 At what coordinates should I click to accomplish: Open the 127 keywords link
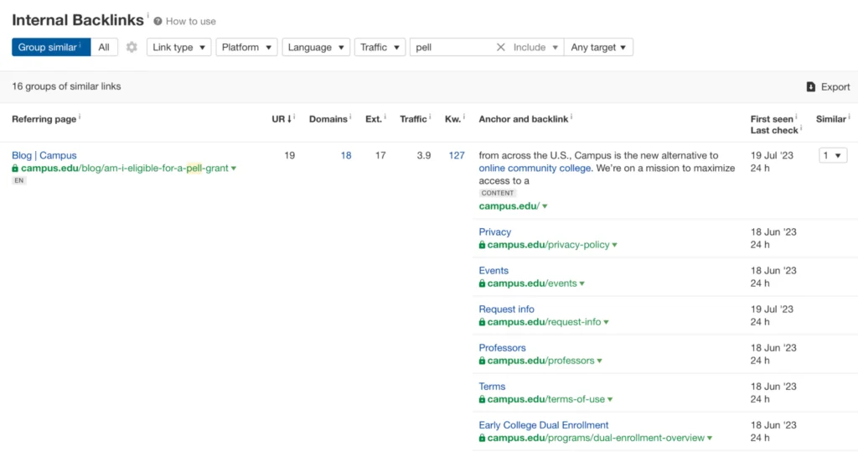(x=457, y=156)
